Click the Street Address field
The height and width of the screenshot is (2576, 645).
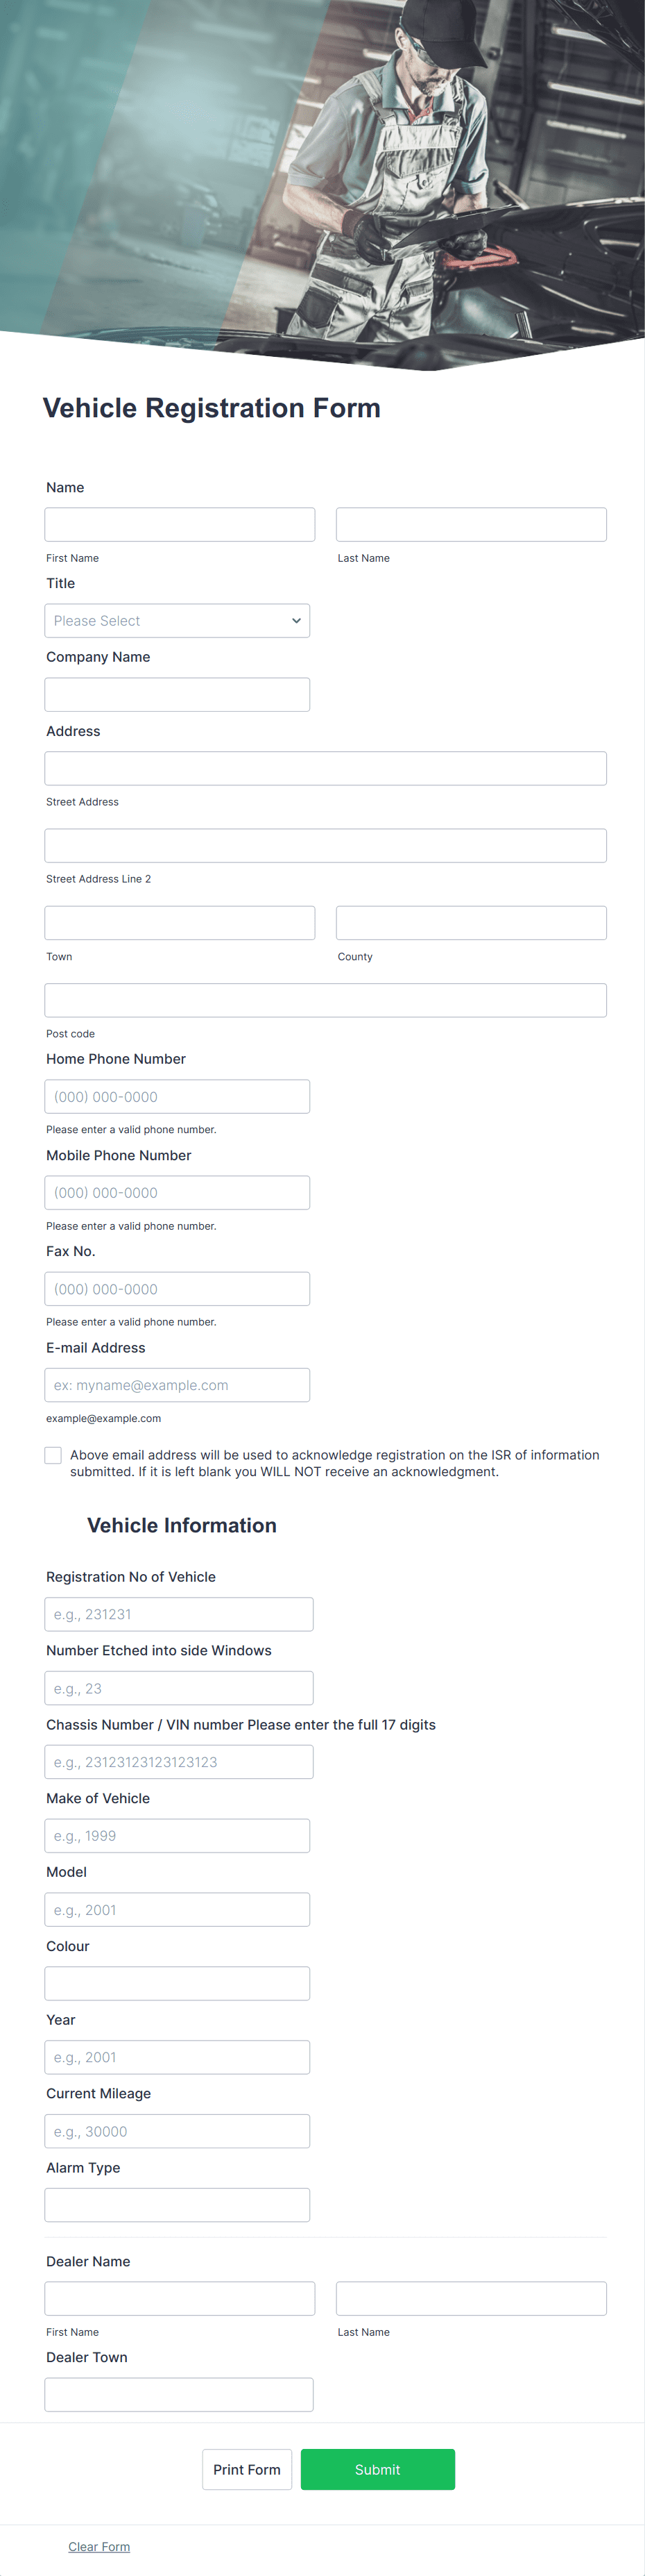[x=325, y=768]
